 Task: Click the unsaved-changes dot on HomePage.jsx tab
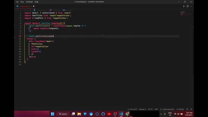(x=34, y=6)
